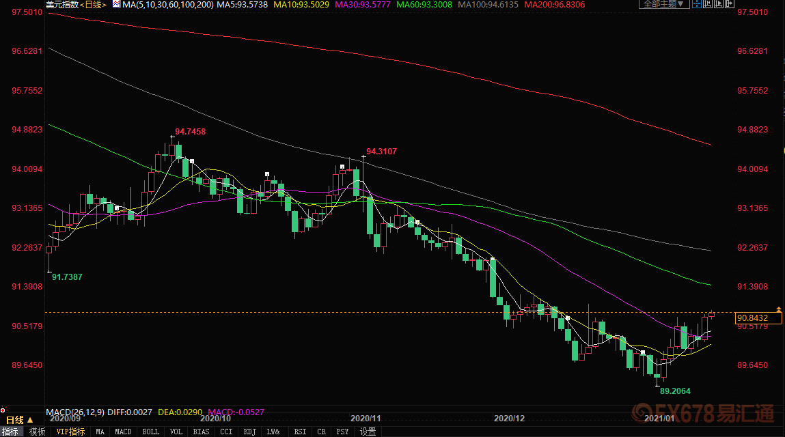Click the MA indicator chart icon
The height and width of the screenshot is (437, 785).
(x=115, y=4)
